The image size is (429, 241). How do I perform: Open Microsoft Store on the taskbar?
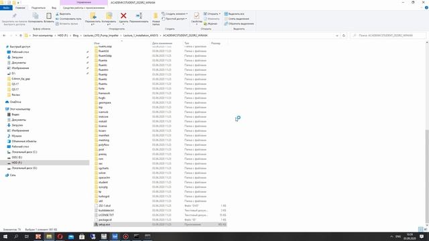tap(82, 236)
